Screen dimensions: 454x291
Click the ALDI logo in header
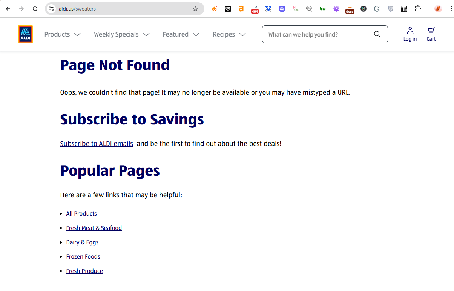pyautogui.click(x=25, y=34)
